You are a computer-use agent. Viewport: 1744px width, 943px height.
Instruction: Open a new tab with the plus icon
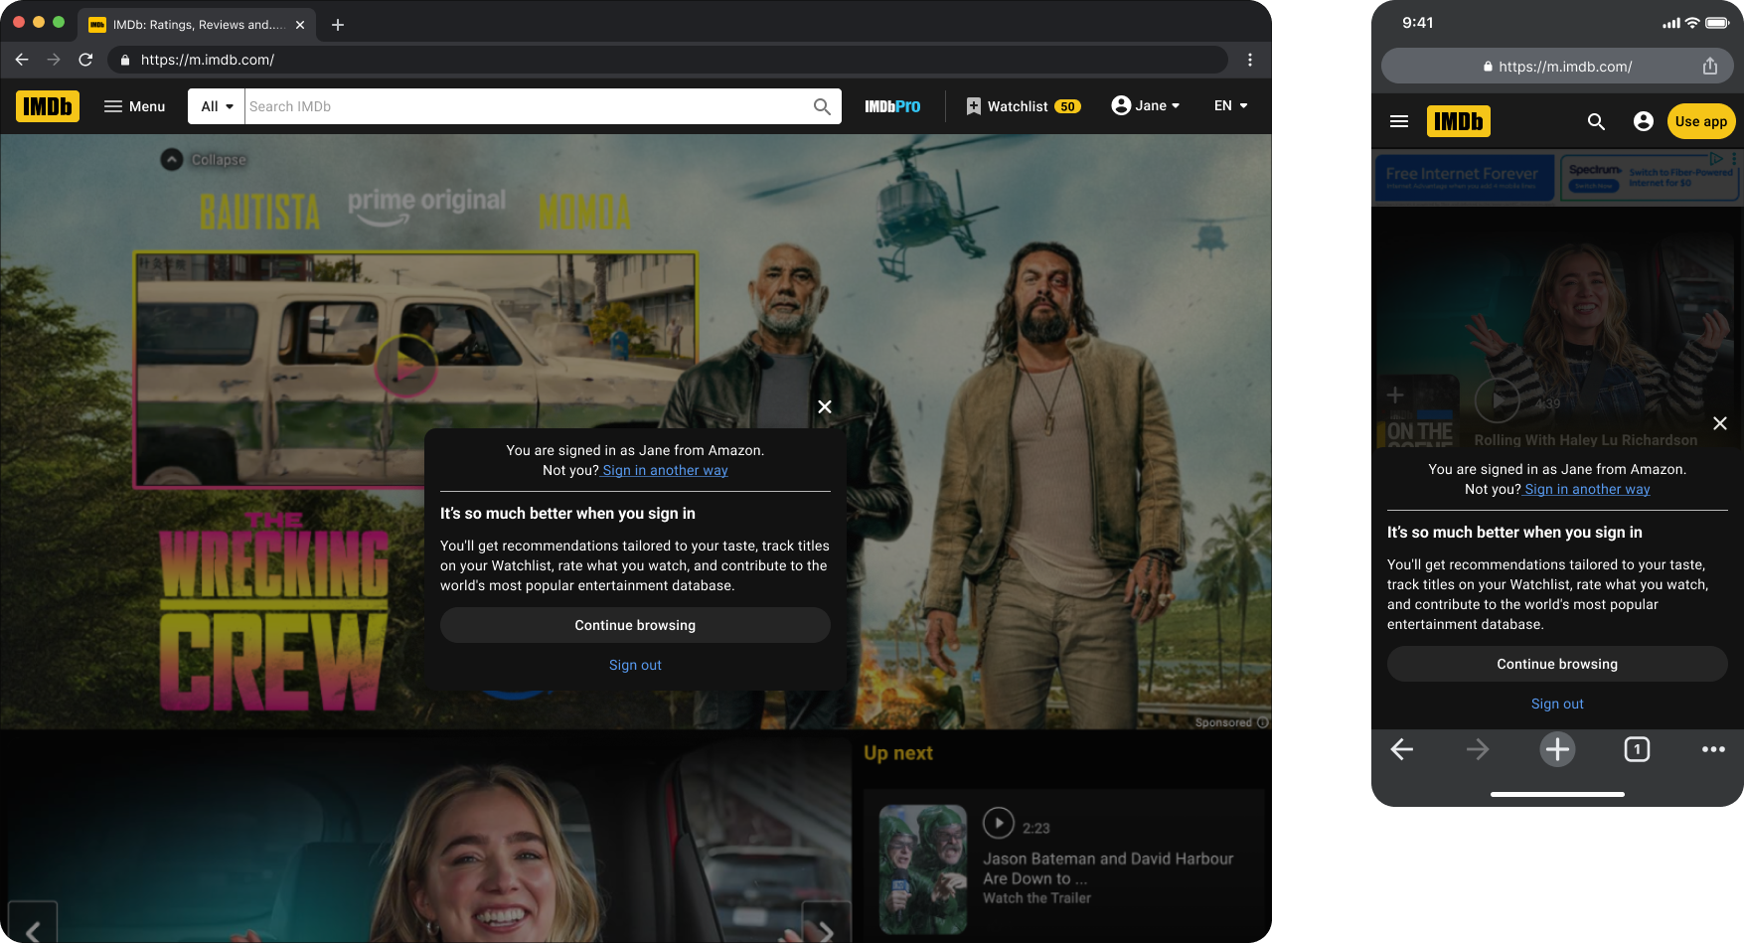[1557, 749]
